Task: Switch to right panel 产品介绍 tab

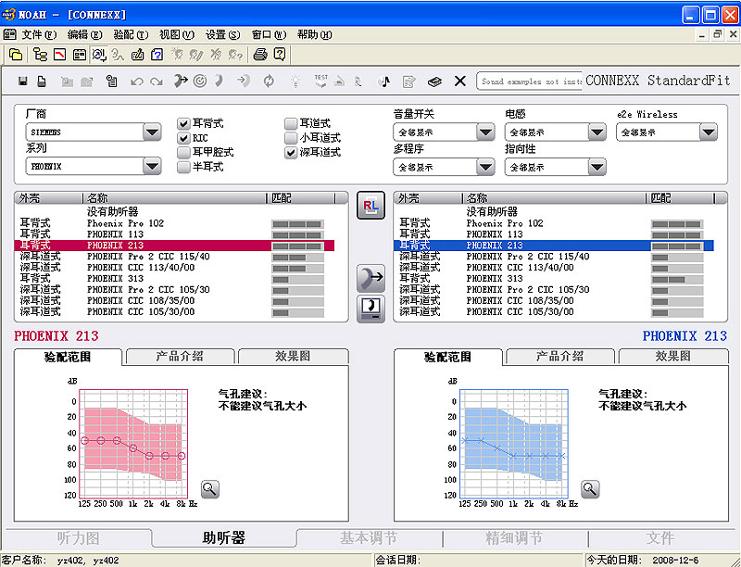Action: (560, 357)
